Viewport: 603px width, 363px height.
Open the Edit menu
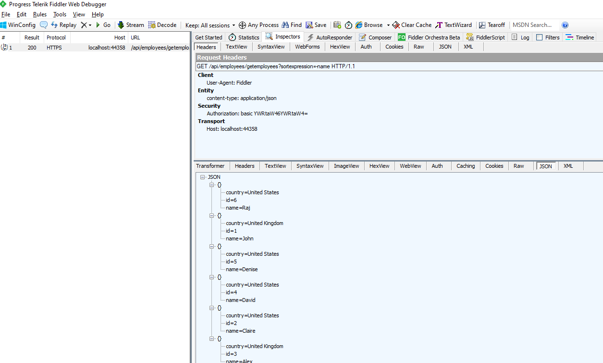tap(22, 14)
